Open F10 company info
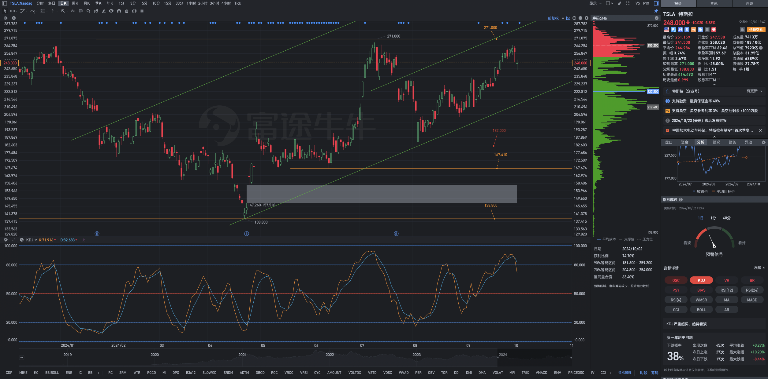Image resolution: width=768 pixels, height=379 pixels. [646, 3]
